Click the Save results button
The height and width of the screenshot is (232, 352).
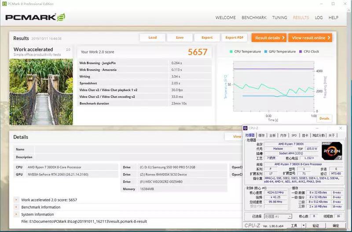click(180, 38)
